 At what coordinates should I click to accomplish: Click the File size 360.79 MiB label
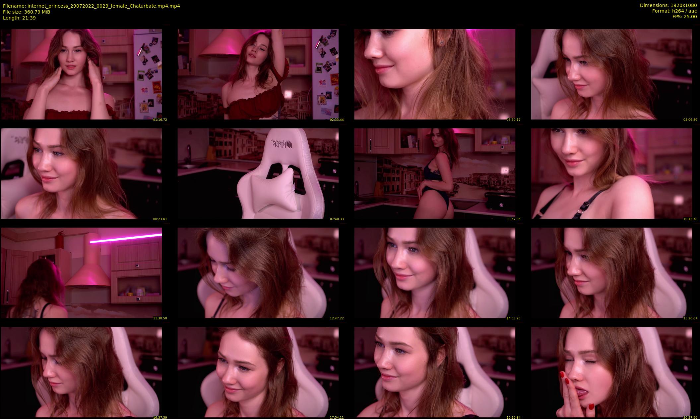(x=27, y=12)
